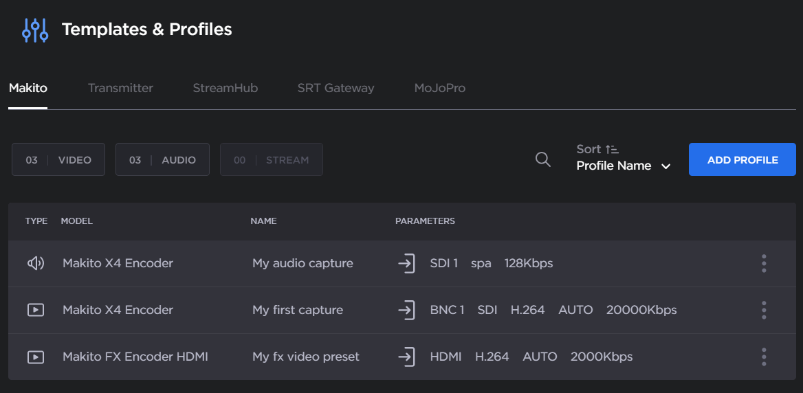Open the SRT Gateway tab
The width and height of the screenshot is (803, 393).
pos(335,88)
